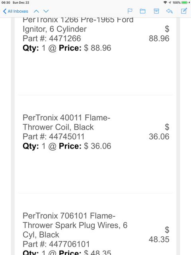Move message to a folder
The image size is (191, 255).
(142, 11)
